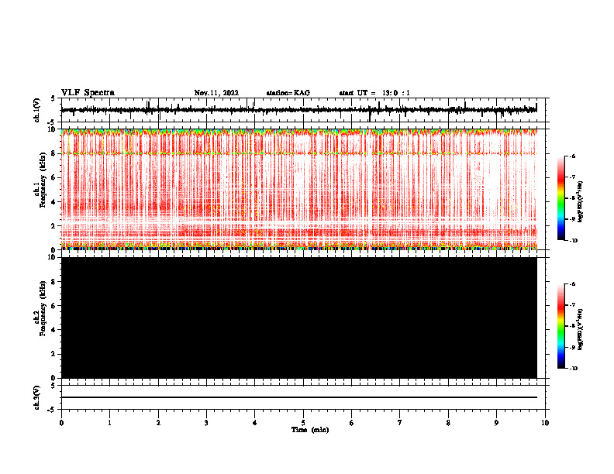Click the ch.2 color bar log(PSD) unit label

pyautogui.click(x=581, y=330)
